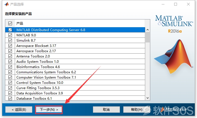197x118 pixels.
Task: Uncheck Curve Fitting Toolbox 3.5.3 checkbox
Action: point(10,88)
